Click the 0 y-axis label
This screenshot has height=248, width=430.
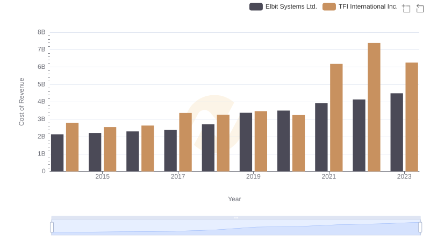tap(44, 171)
